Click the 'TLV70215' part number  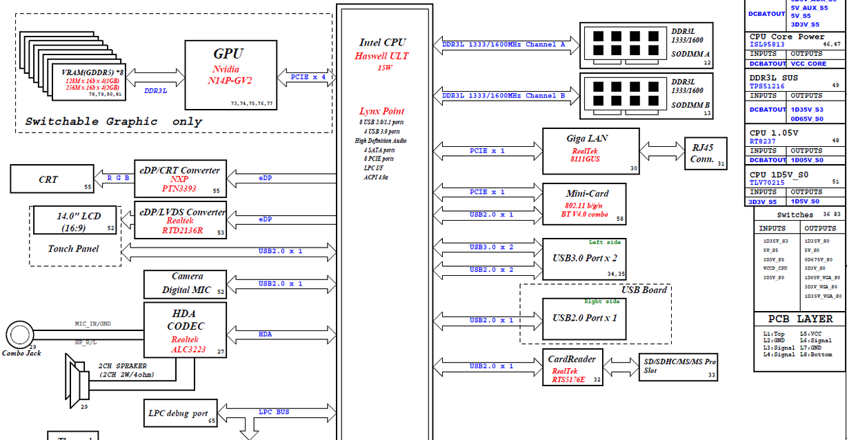767,182
